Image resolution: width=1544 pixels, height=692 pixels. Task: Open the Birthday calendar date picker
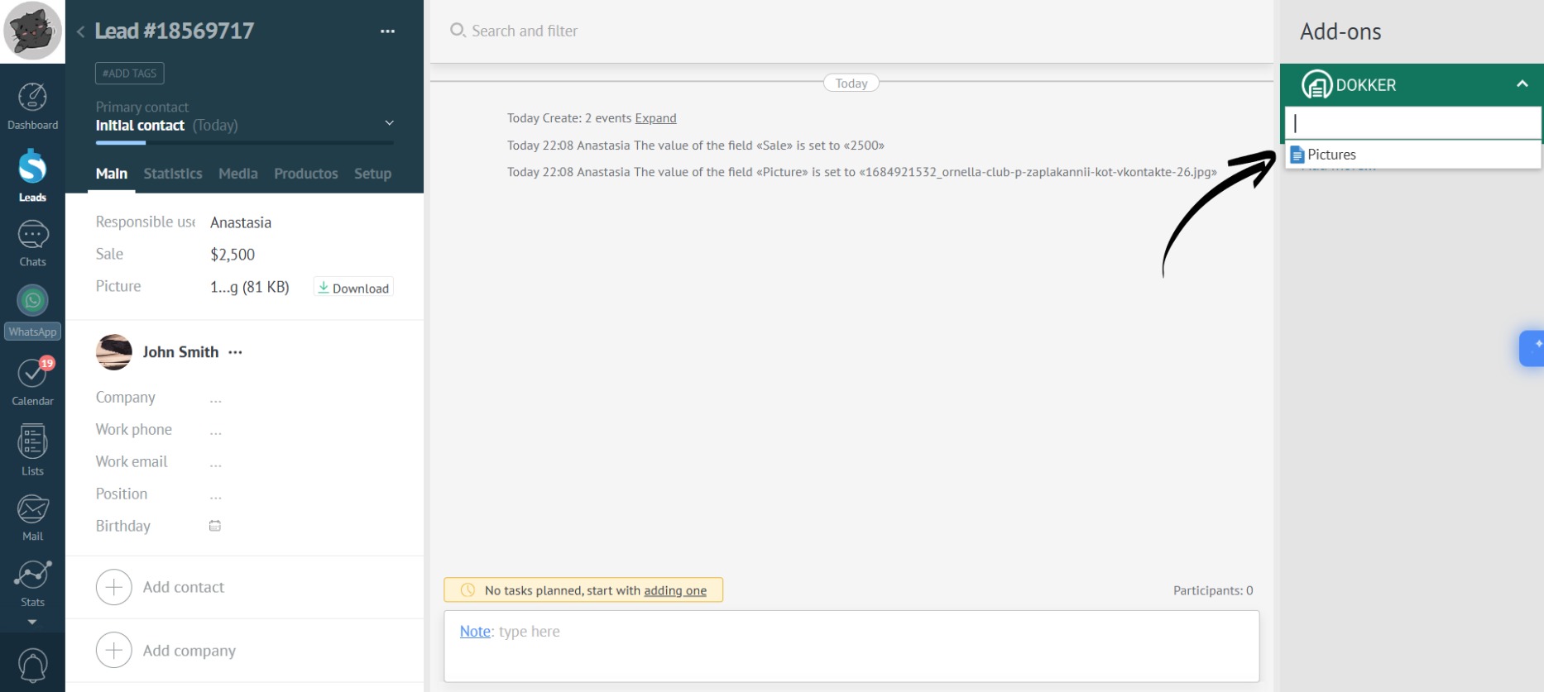click(x=215, y=526)
